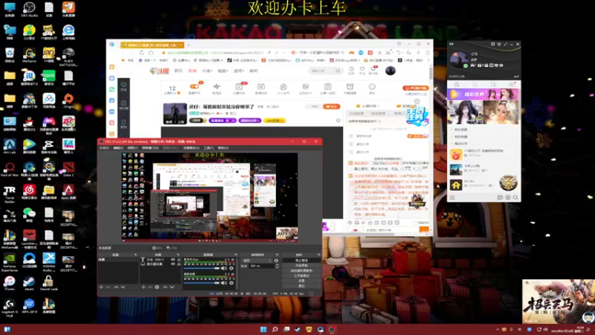Open Dota 2 desktop shortcut
This screenshot has height=335, width=595.
[x=68, y=169]
